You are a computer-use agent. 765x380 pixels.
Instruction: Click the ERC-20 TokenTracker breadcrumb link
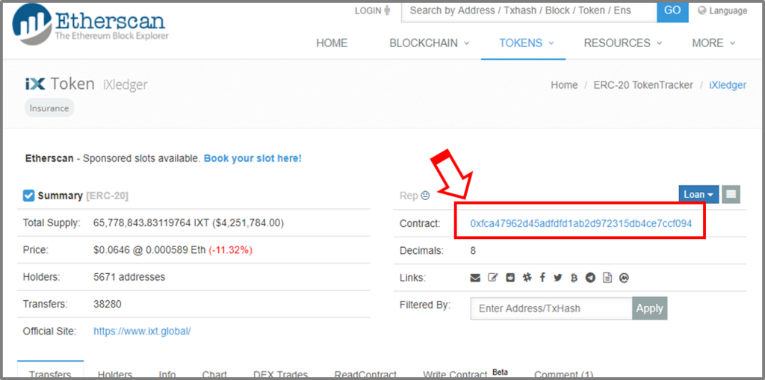pos(643,85)
